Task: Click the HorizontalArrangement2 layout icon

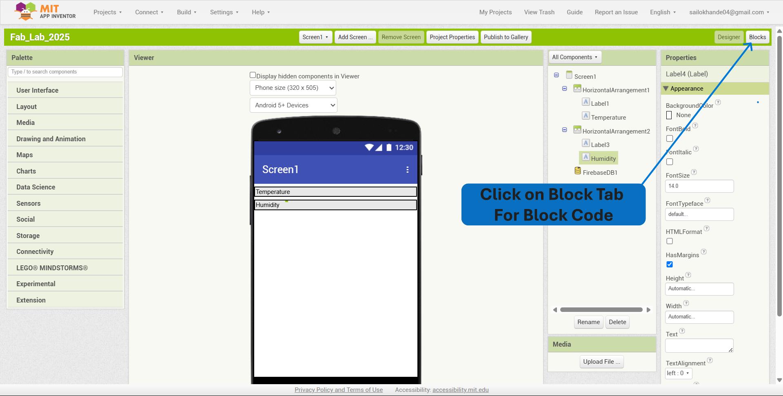Action: [x=577, y=129]
